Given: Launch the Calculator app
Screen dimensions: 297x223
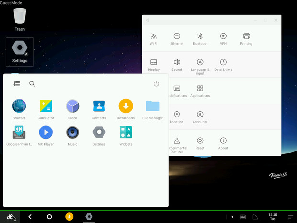Looking at the screenshot, I should (x=46, y=106).
